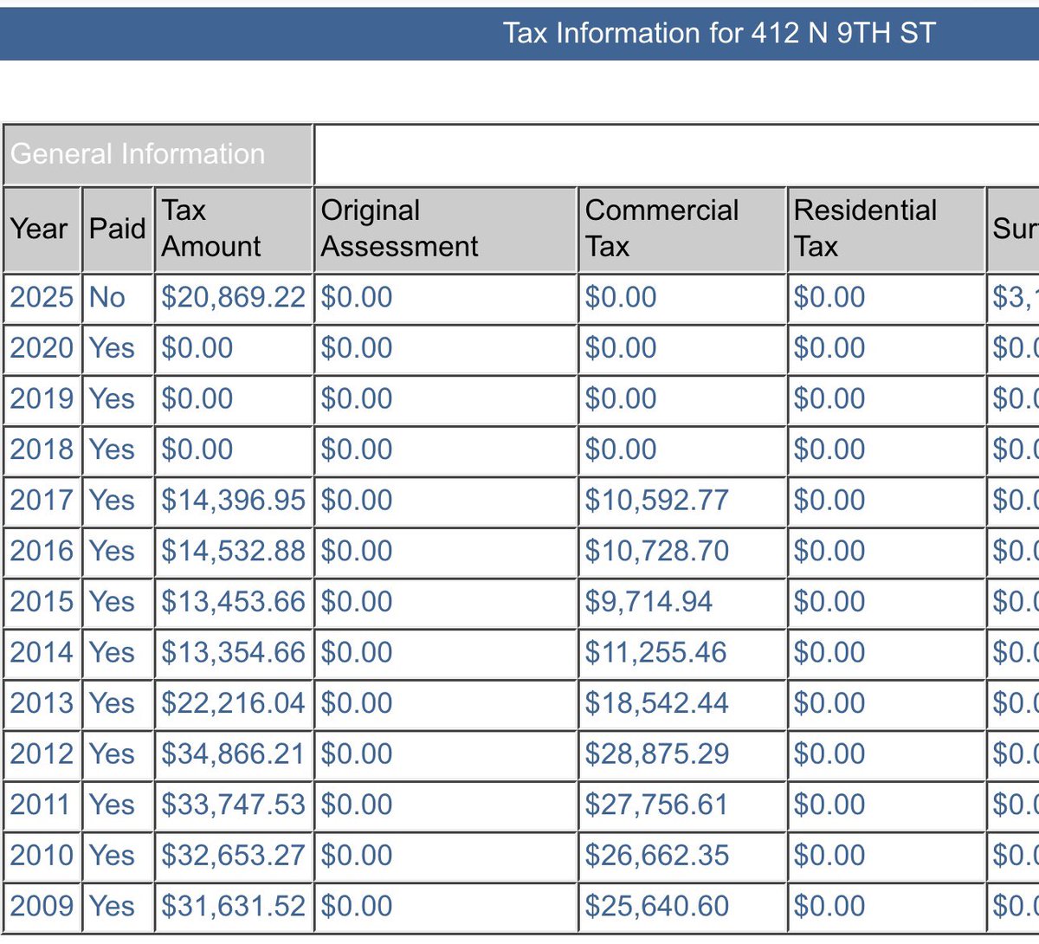
Task: Click commercial tax $10,728.70
Action: click(x=657, y=551)
